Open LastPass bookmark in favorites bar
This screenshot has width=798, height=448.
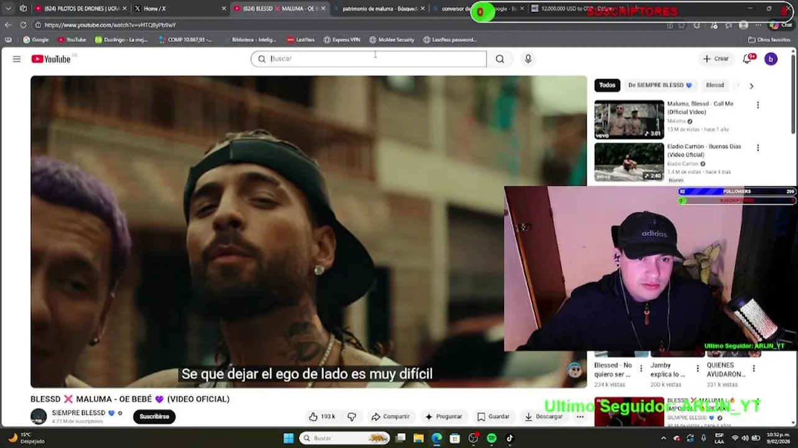tap(301, 40)
